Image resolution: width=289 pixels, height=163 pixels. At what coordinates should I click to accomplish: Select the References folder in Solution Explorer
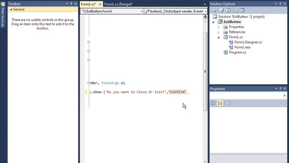tap(237, 32)
